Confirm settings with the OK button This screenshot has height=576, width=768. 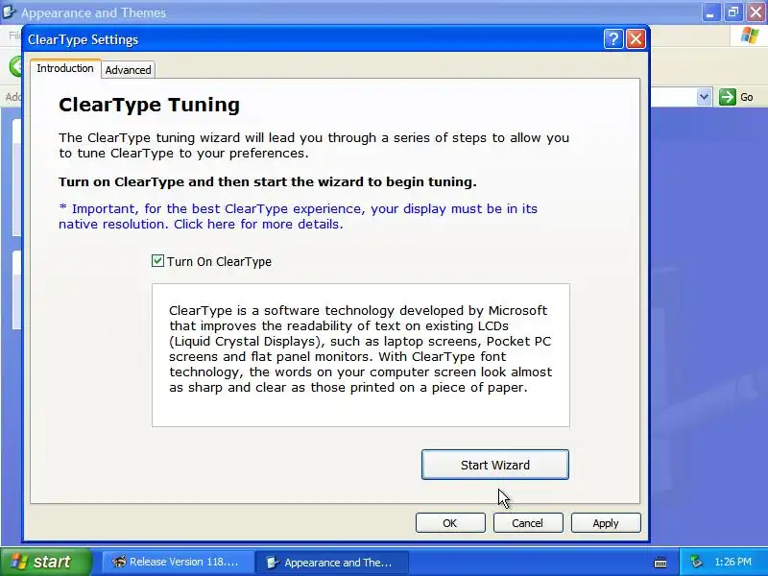(x=450, y=522)
